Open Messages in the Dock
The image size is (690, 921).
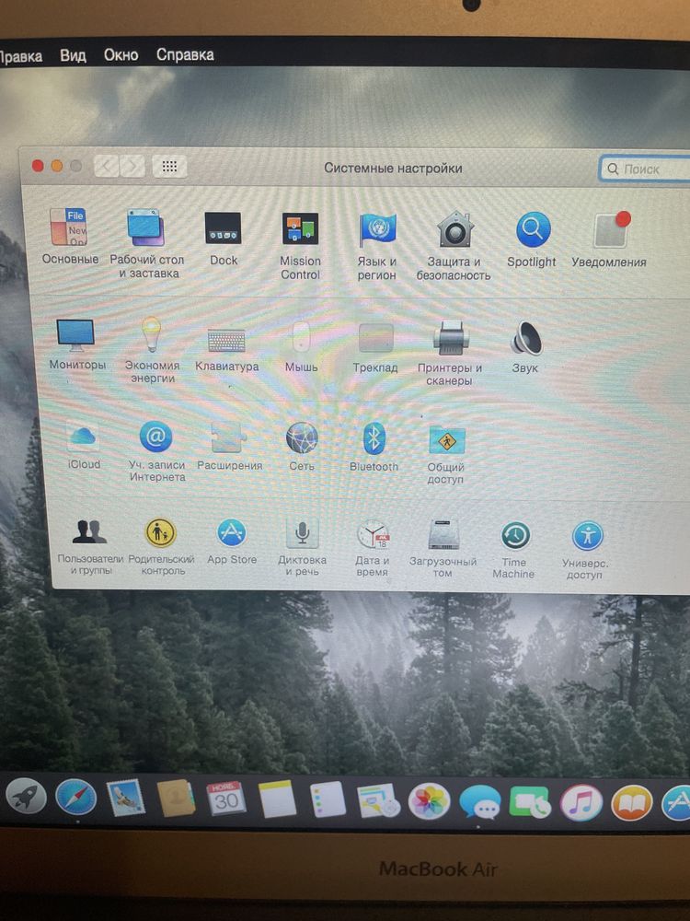click(x=480, y=802)
